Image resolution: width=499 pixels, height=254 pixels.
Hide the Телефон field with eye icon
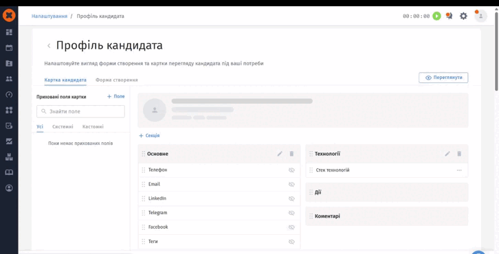(x=291, y=170)
